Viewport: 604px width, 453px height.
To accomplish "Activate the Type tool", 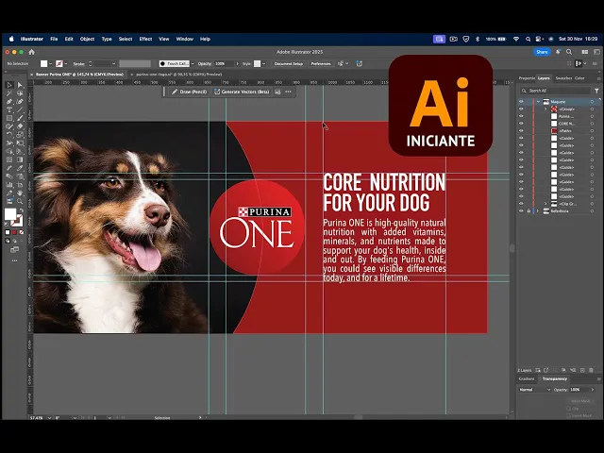I will [x=9, y=110].
